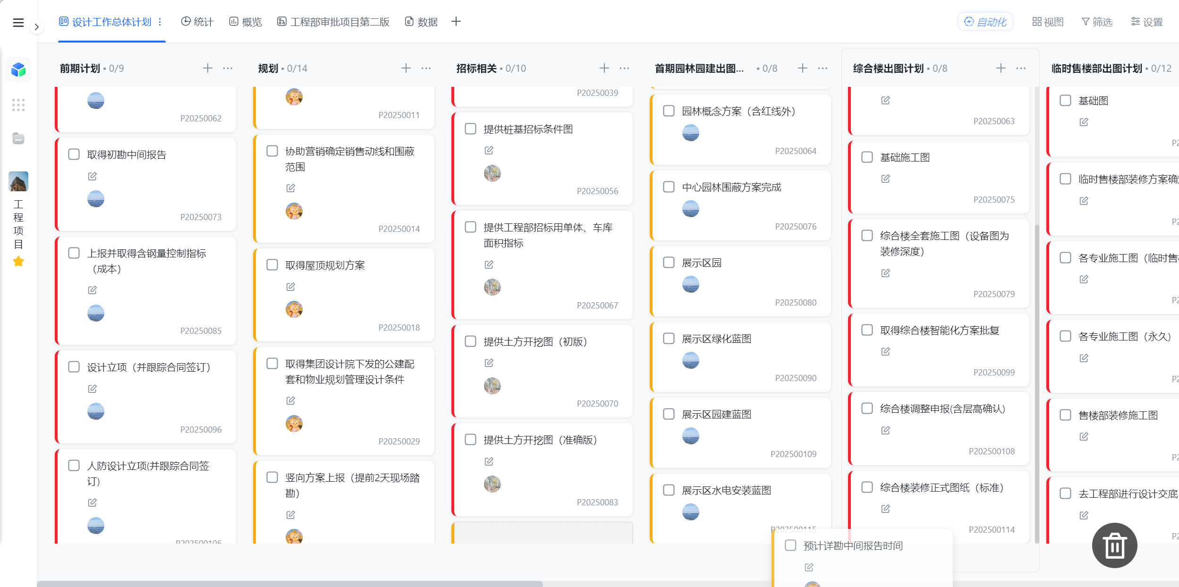
Task: Add card to 规划 column
Action: (406, 68)
